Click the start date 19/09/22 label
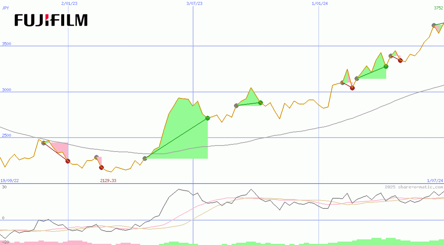The width and height of the screenshot is (444, 245). (9, 181)
